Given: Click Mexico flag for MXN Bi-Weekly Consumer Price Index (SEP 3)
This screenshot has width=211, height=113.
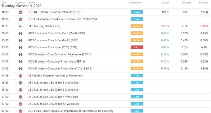Looking at the screenshot, I should (x=20, y=62).
